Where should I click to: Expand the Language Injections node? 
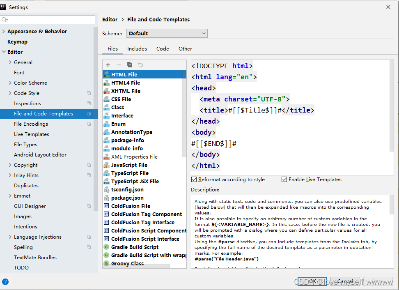pos(10,237)
